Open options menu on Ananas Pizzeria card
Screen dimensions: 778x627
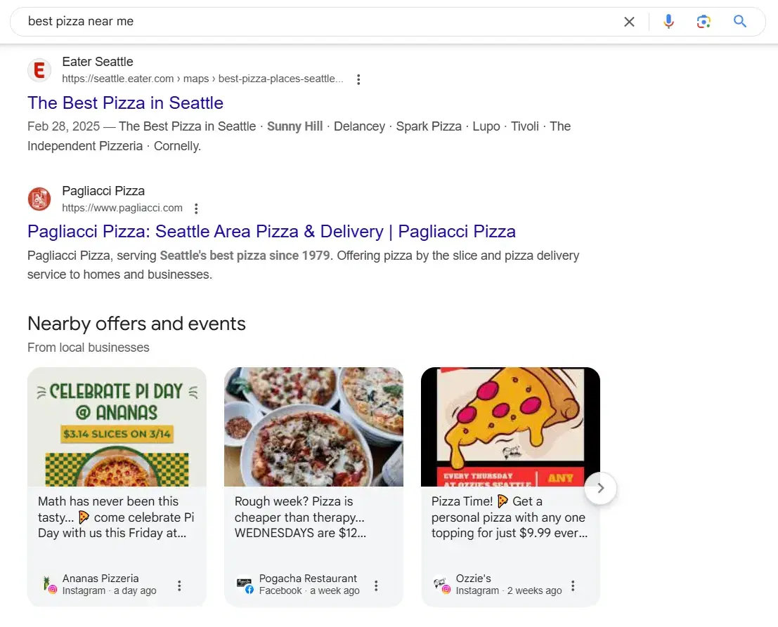tap(179, 586)
